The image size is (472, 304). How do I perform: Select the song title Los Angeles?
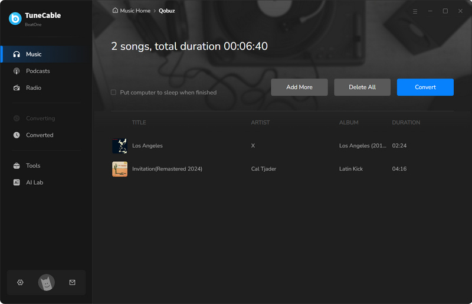point(147,146)
